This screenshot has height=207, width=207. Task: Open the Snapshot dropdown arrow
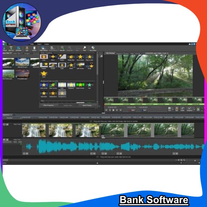click(x=194, y=109)
